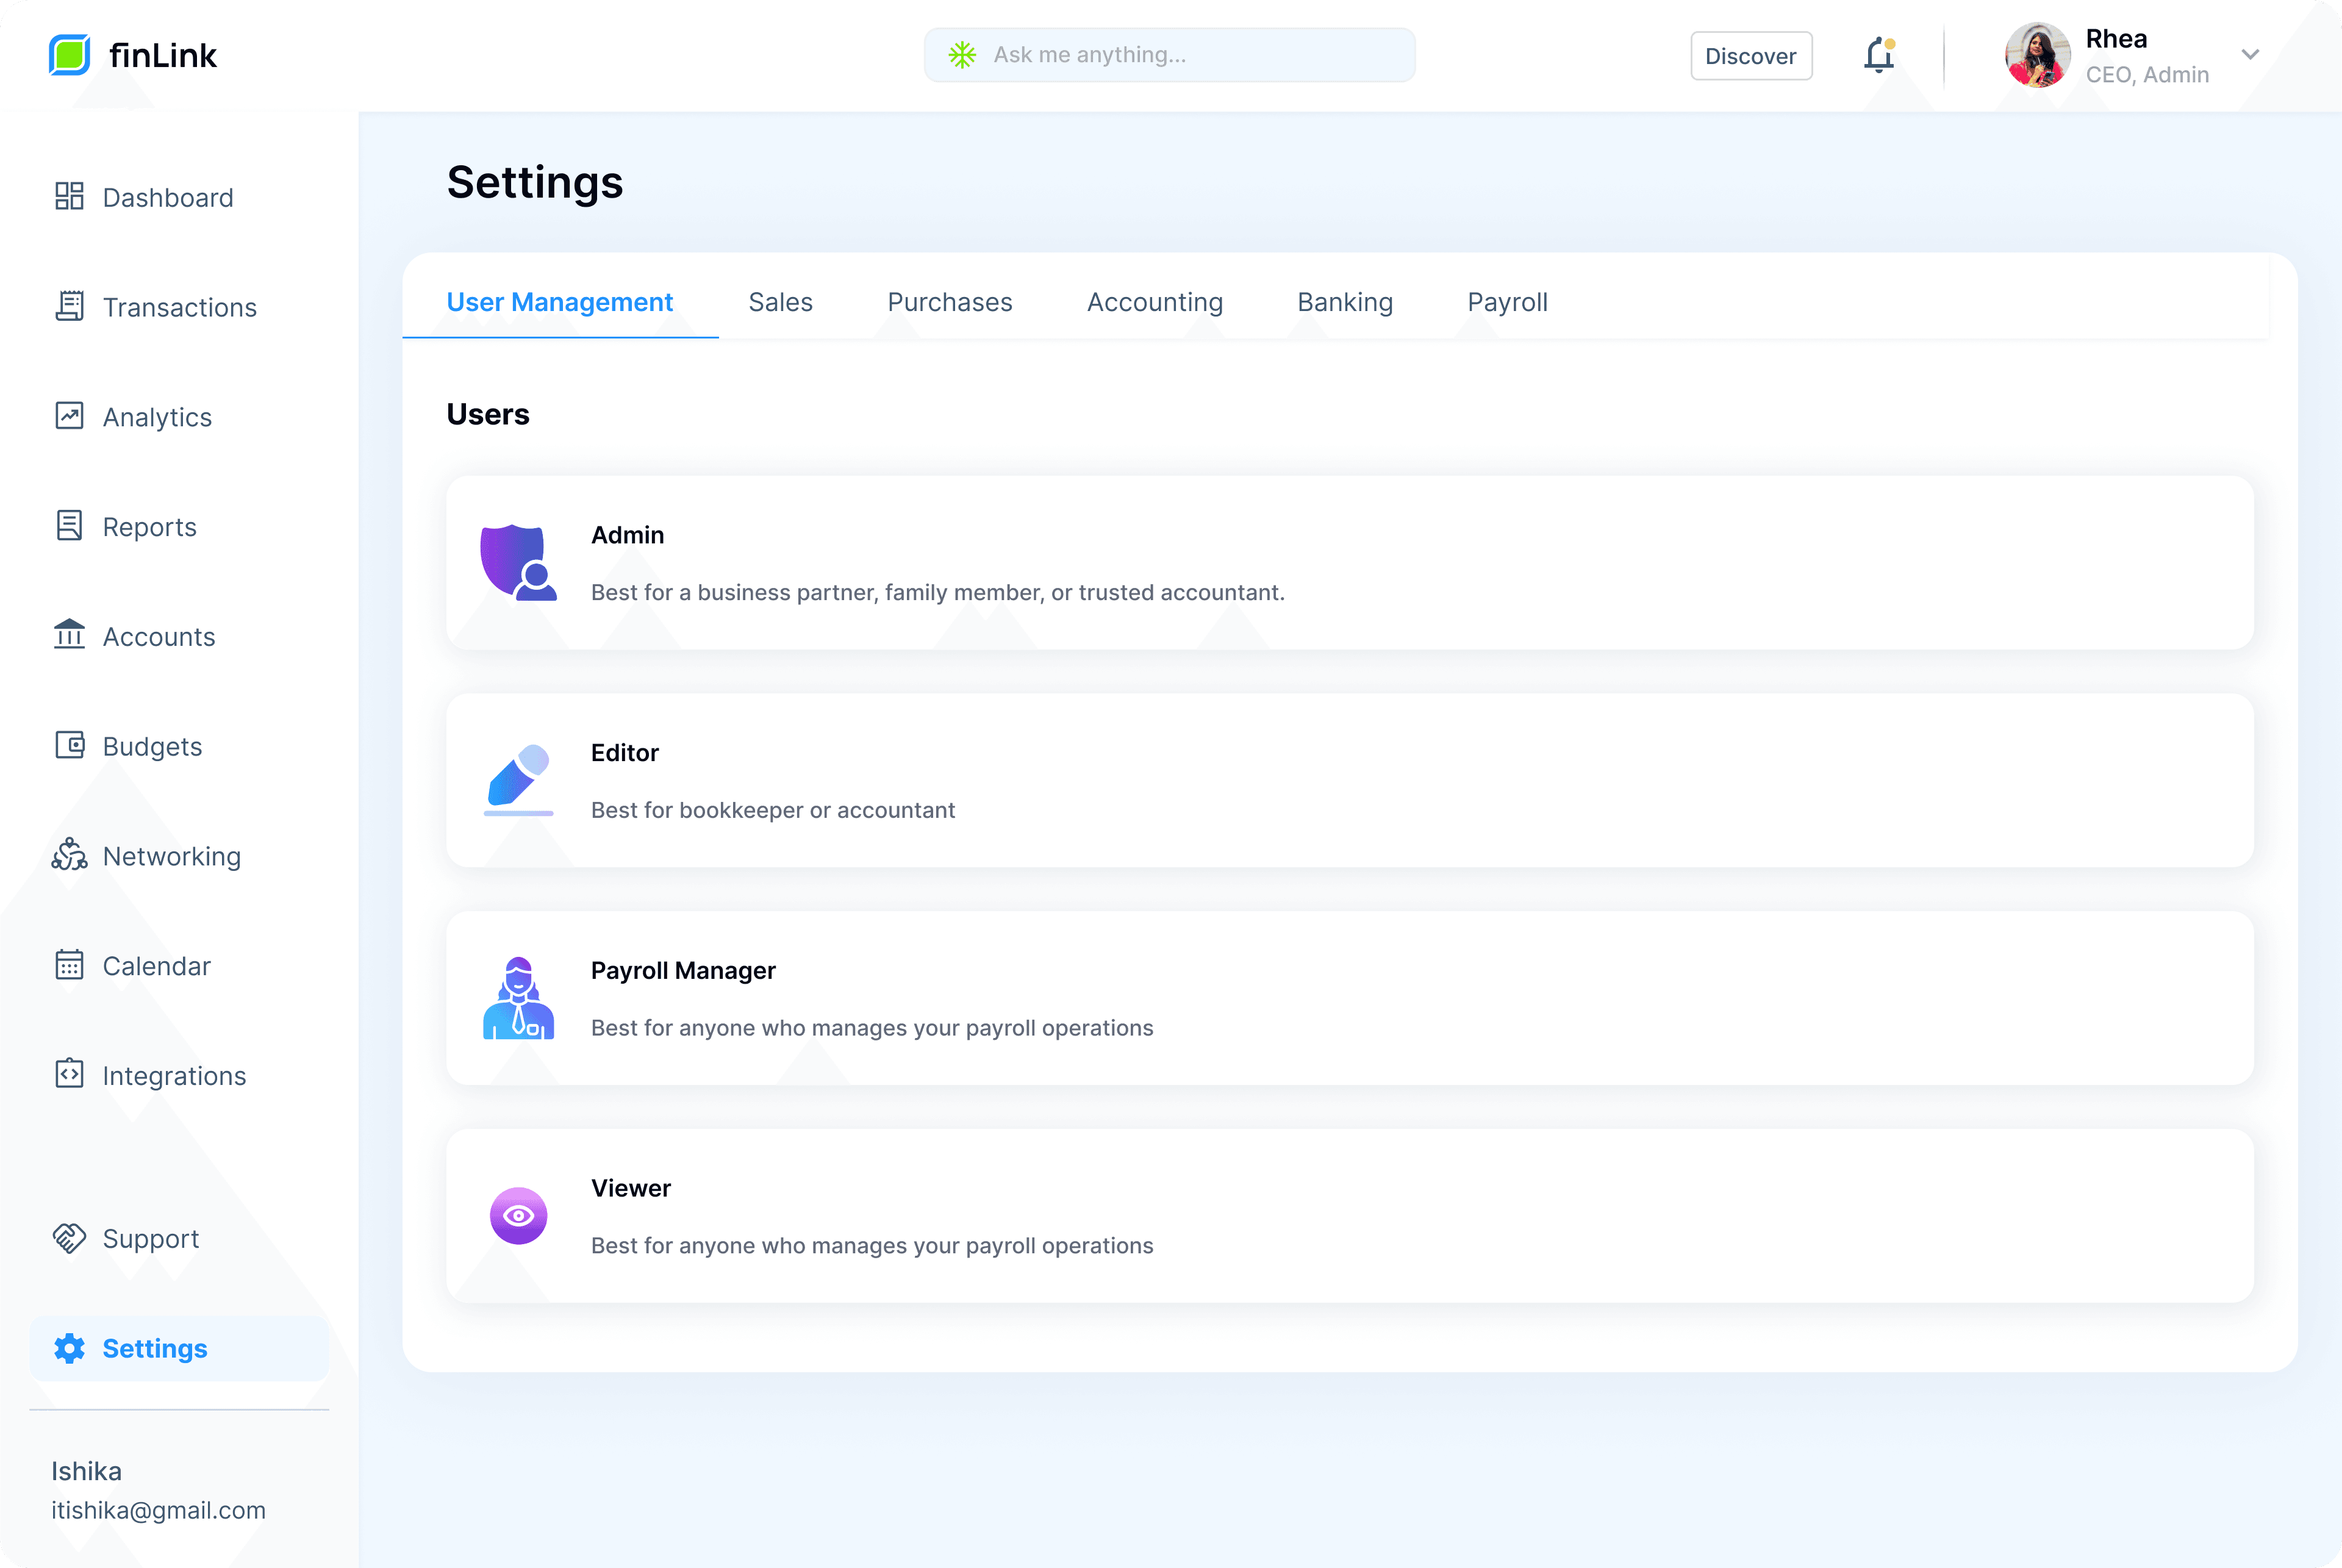2342x1568 pixels.
Task: Click the 'Best for bookkeeper or accountant' description
Action: pyautogui.click(x=773, y=810)
